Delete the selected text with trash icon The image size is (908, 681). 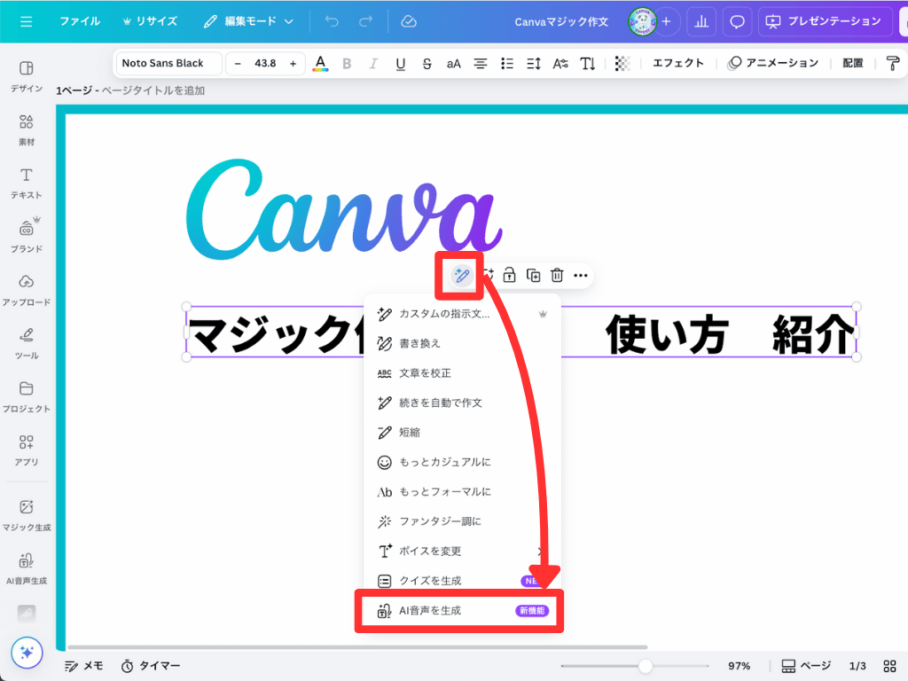click(x=557, y=276)
